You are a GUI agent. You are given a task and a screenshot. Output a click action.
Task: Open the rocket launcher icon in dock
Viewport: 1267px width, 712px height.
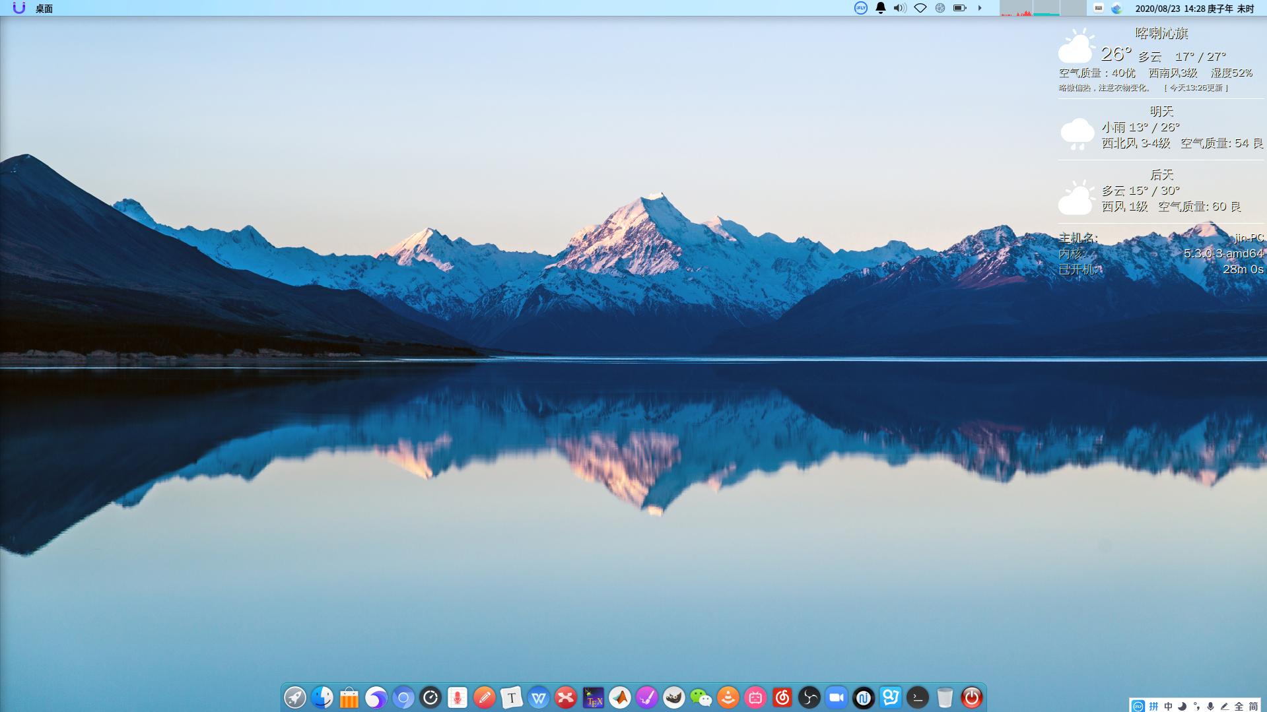point(295,697)
